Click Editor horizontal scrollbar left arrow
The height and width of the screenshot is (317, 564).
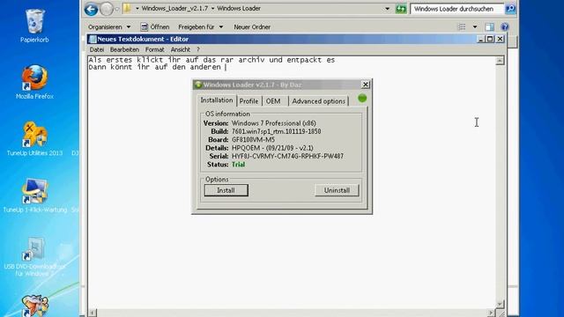[x=92, y=313]
